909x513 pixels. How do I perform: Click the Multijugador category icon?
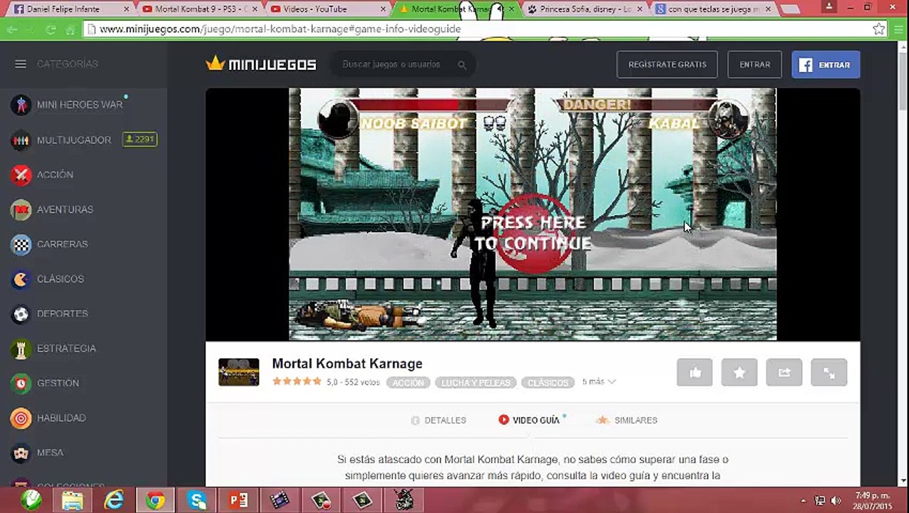(x=21, y=140)
